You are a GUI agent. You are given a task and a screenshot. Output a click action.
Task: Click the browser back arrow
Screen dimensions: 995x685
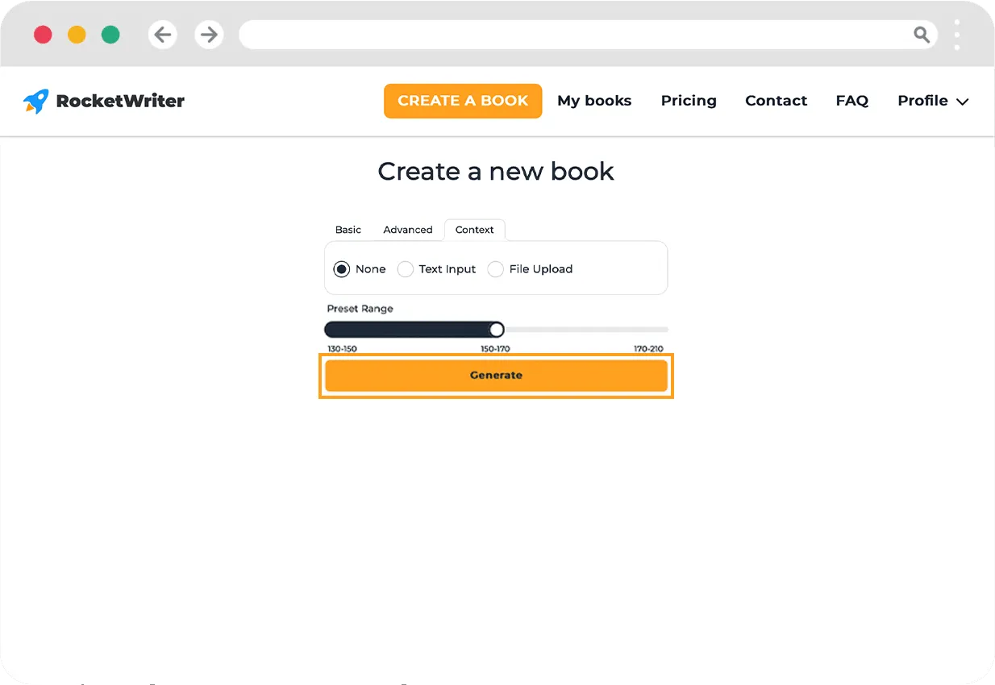coord(162,35)
